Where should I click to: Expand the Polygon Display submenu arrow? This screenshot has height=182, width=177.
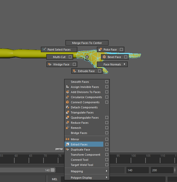(107, 177)
